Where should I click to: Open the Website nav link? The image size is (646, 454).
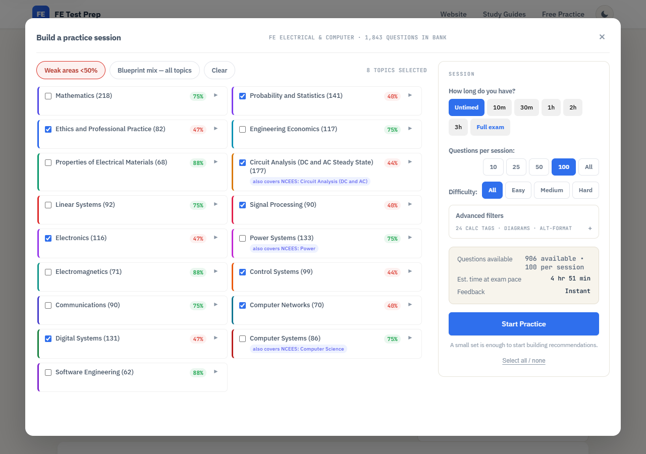coord(453,14)
